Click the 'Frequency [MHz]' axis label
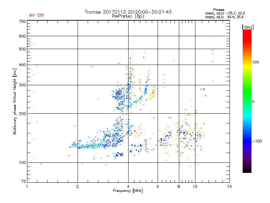Viewport: 270px width, 203px height. [128, 191]
